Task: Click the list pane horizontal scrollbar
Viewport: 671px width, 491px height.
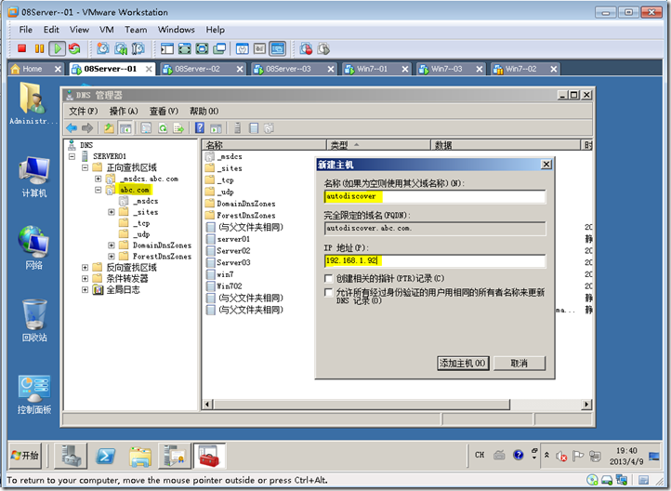Action: (362, 405)
